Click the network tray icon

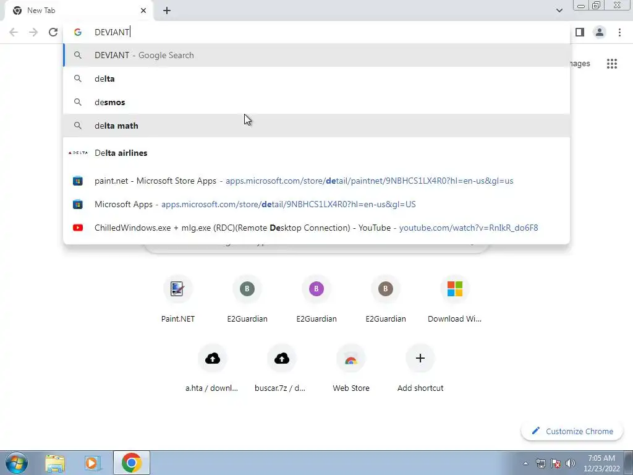tap(540, 463)
